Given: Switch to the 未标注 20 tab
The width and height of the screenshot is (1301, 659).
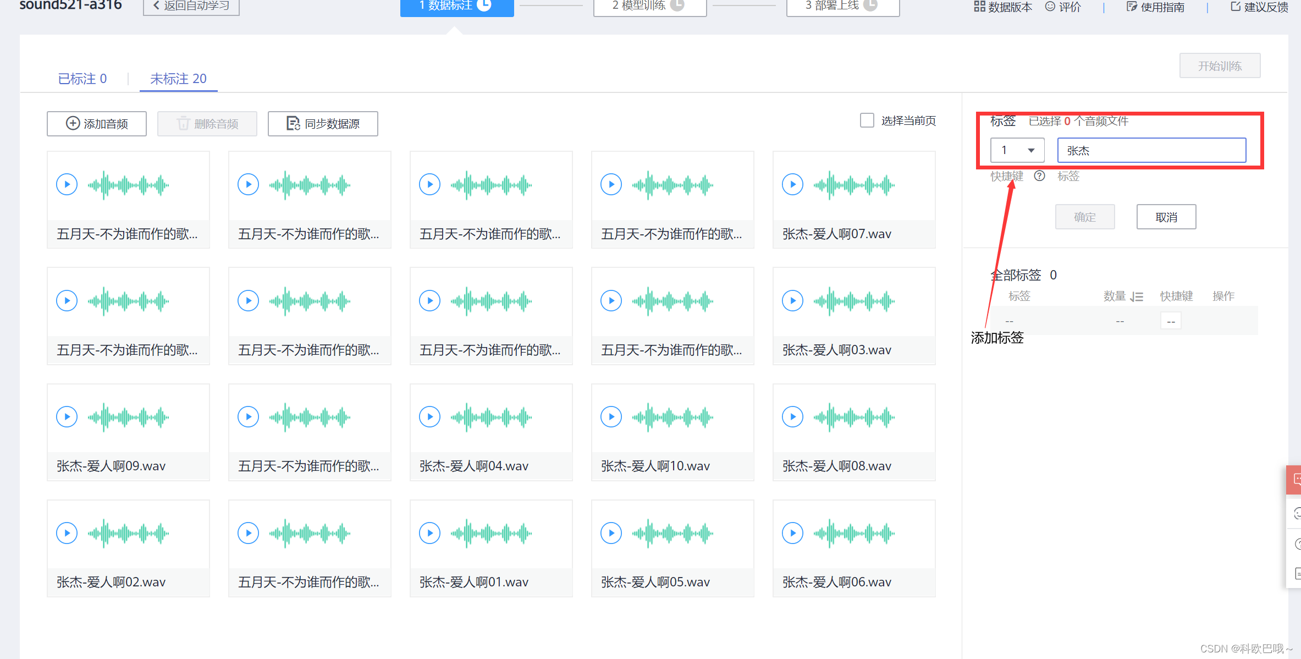Looking at the screenshot, I should 178,79.
